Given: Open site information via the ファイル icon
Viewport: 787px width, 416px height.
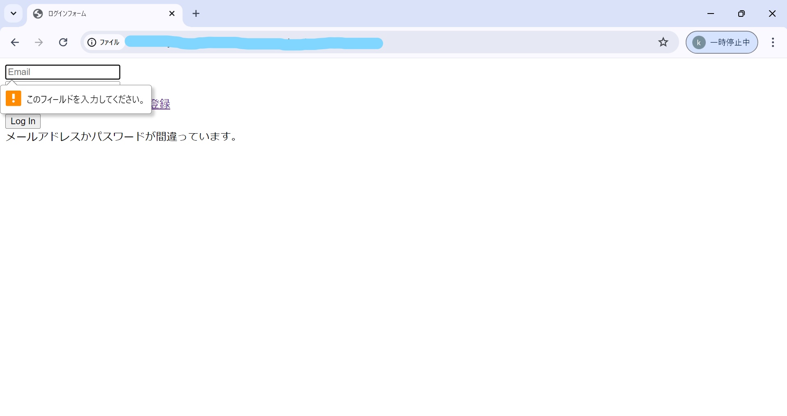Looking at the screenshot, I should (x=91, y=42).
